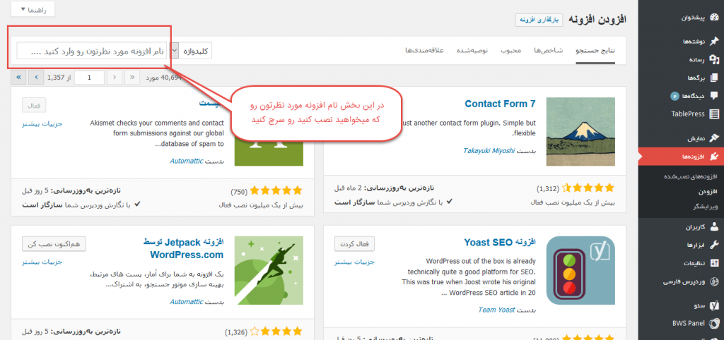724x340 pixels.
Task: Switch to the شاخص‌ها tab
Action: (x=549, y=51)
